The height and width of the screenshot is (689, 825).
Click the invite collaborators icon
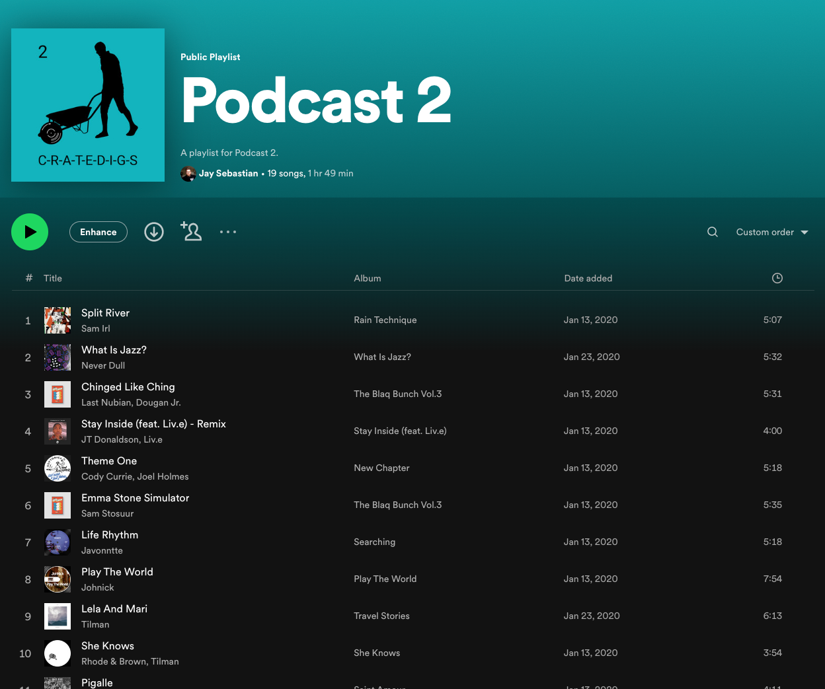(191, 231)
